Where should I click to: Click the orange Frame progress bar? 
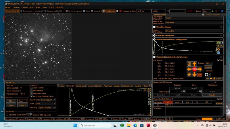point(207,119)
